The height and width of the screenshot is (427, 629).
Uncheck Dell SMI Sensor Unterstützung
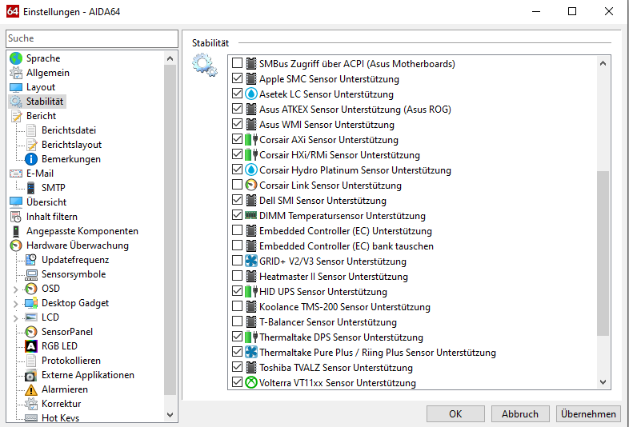(x=237, y=200)
